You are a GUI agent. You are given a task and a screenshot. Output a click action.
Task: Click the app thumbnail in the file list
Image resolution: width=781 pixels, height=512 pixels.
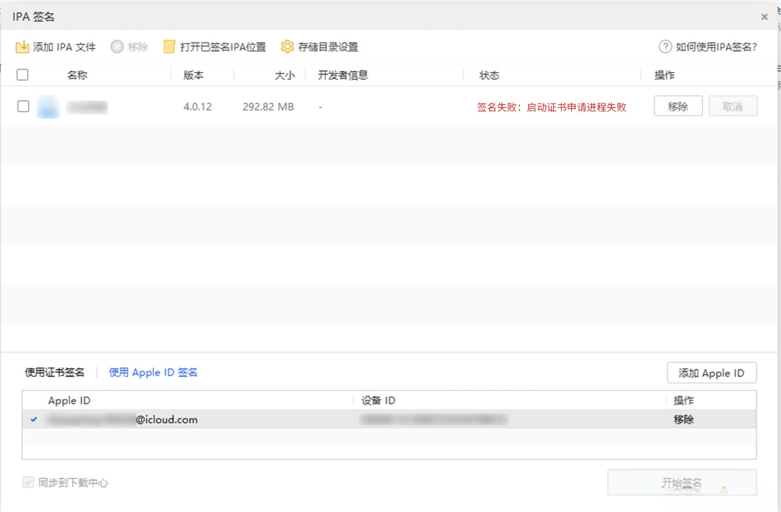tap(48, 106)
